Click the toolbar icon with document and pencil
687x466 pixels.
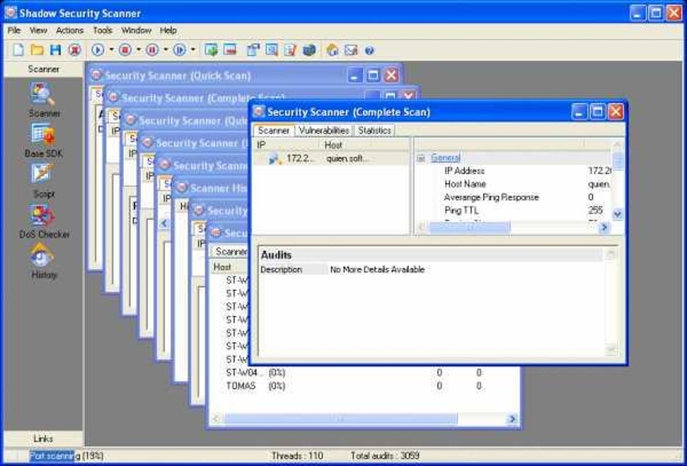point(290,50)
